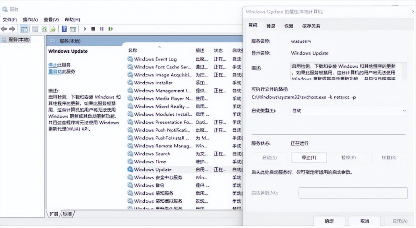Click the 取消 button
Viewport: 416px width, 228px height.
coord(365,221)
